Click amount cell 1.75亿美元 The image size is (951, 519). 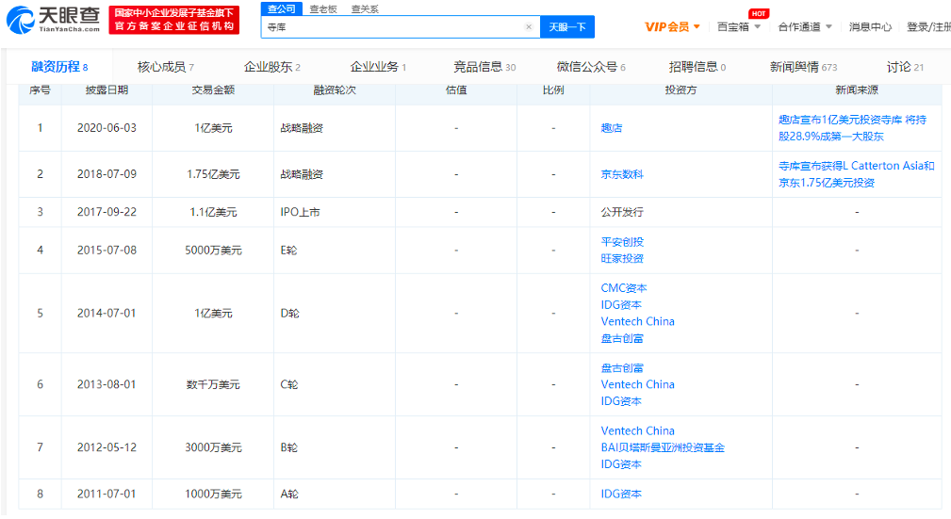coord(213,174)
